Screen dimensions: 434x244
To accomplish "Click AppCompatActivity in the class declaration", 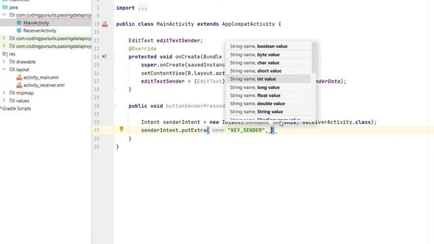I will [x=248, y=24].
